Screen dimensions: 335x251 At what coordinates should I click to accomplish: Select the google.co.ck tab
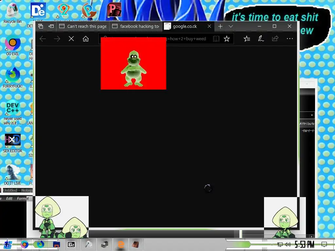(x=185, y=26)
